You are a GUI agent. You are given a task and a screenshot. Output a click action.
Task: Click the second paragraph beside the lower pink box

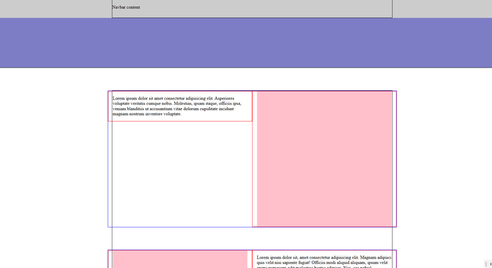click(x=322, y=260)
